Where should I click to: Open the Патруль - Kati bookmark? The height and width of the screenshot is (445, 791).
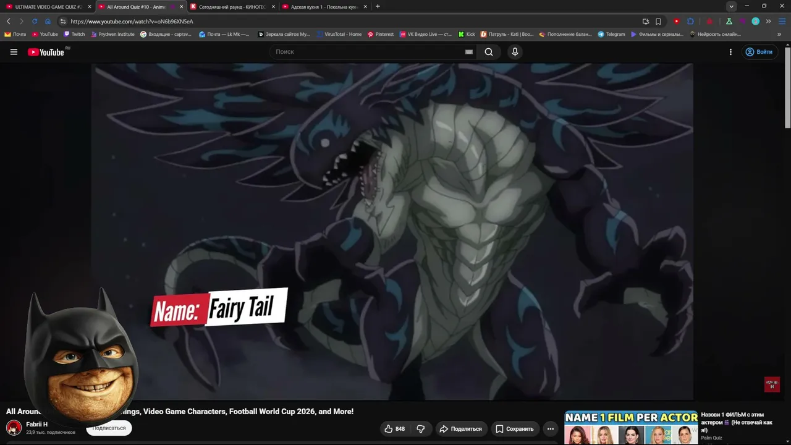point(507,34)
